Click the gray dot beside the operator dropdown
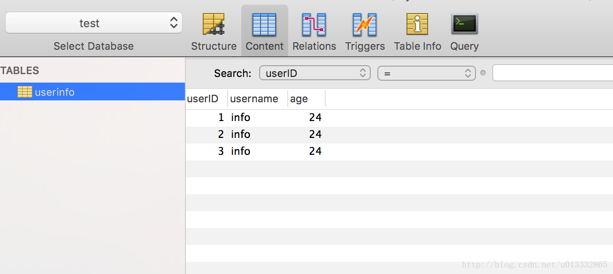This screenshot has width=613, height=274. [x=483, y=73]
